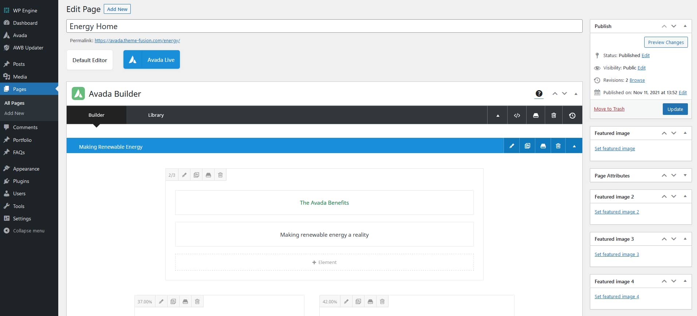Image resolution: width=697 pixels, height=316 pixels.
Task: Edit the published date
Action: pyautogui.click(x=682, y=92)
